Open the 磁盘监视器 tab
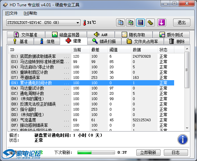 (x=66, y=35)
